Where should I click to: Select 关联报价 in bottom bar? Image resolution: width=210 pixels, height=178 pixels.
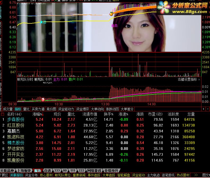17,175
